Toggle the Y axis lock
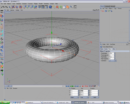This screenshot has width=130, height=104. pyautogui.click(x=29, y=7)
